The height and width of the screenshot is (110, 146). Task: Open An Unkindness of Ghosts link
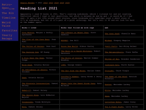(34, 70)
